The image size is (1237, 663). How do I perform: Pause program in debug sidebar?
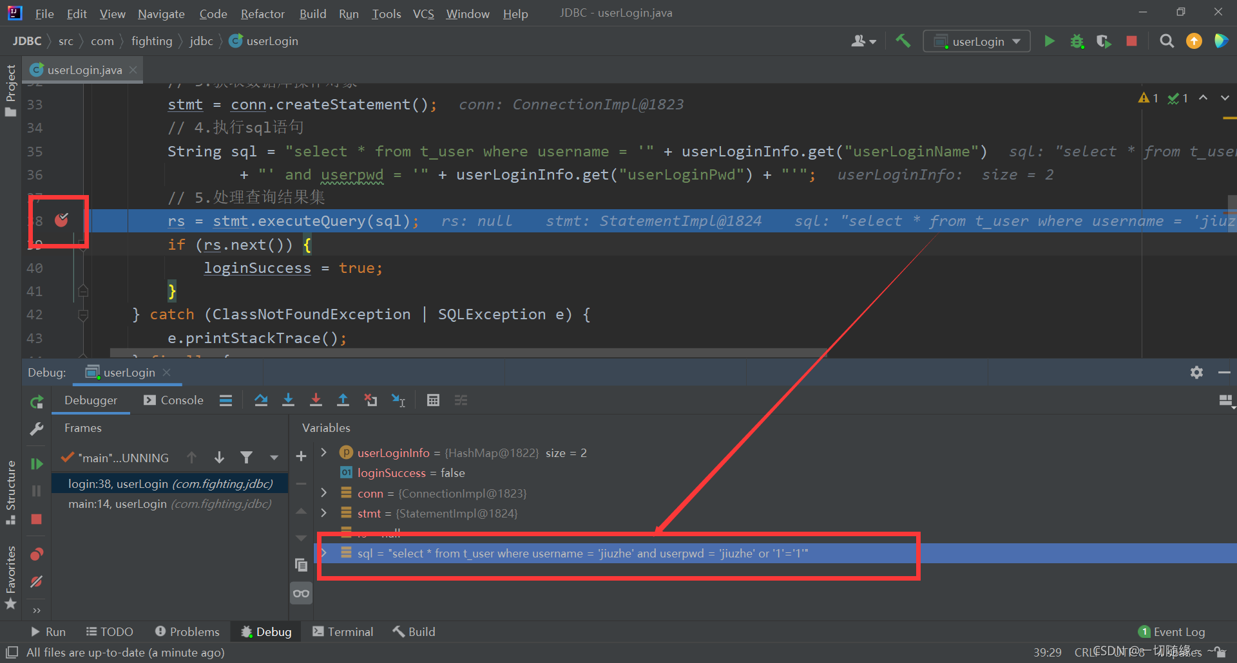click(37, 491)
